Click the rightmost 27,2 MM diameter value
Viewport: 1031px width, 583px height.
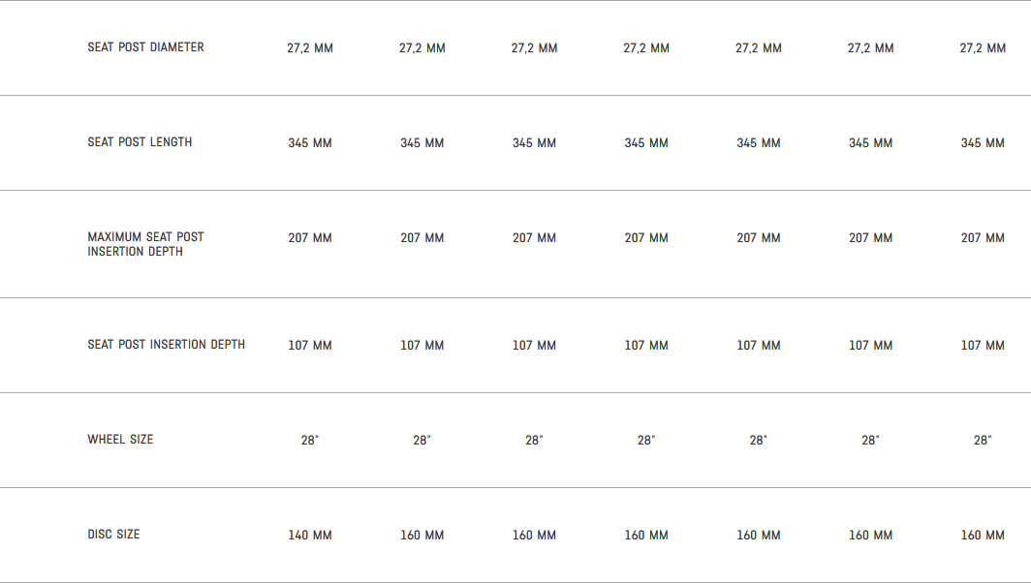pos(983,48)
